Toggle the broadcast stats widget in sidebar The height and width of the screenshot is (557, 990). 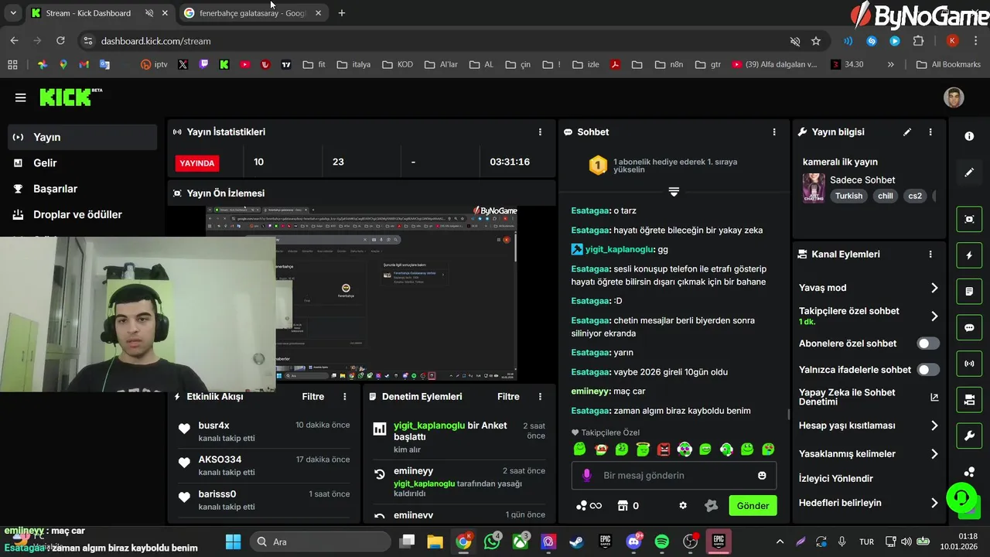pos(969,364)
